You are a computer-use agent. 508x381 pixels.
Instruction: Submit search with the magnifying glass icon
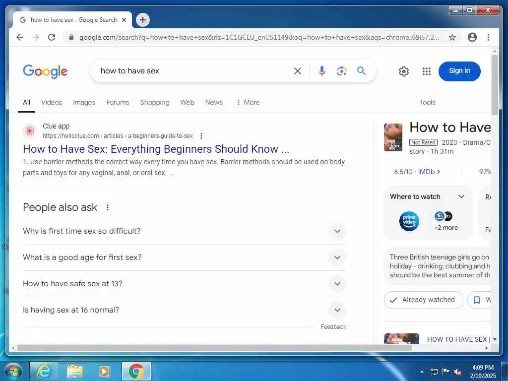click(x=361, y=70)
